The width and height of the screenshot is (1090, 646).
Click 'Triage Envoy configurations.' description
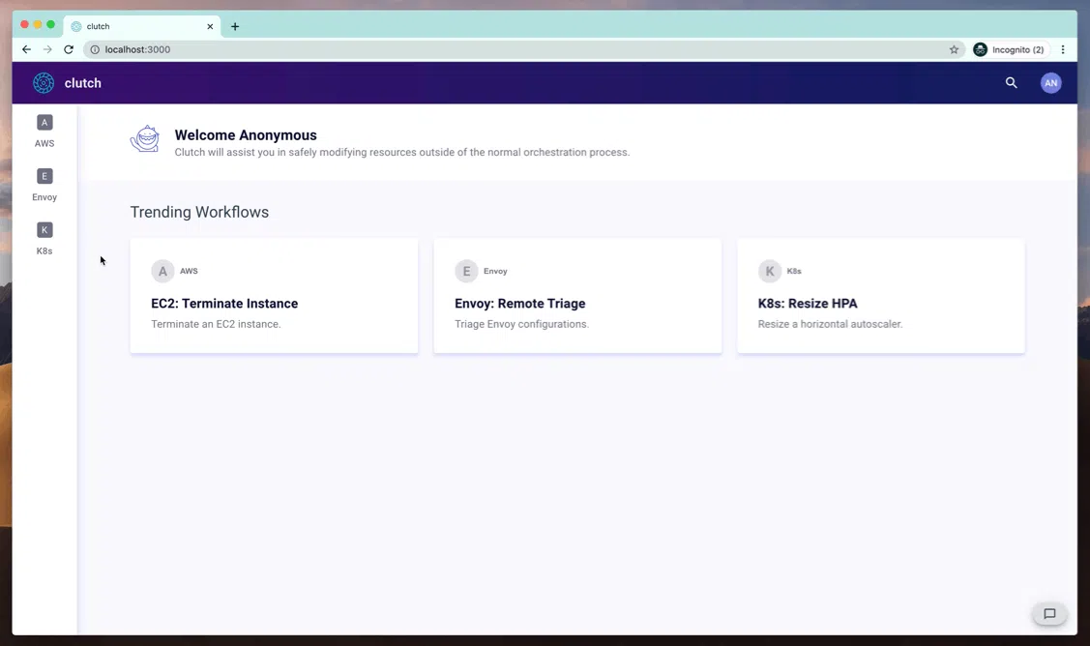[x=521, y=324]
